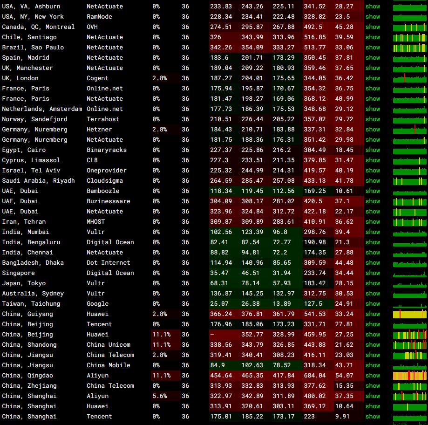Open show for Taiwan, Taichung Google

pyautogui.click(x=373, y=303)
